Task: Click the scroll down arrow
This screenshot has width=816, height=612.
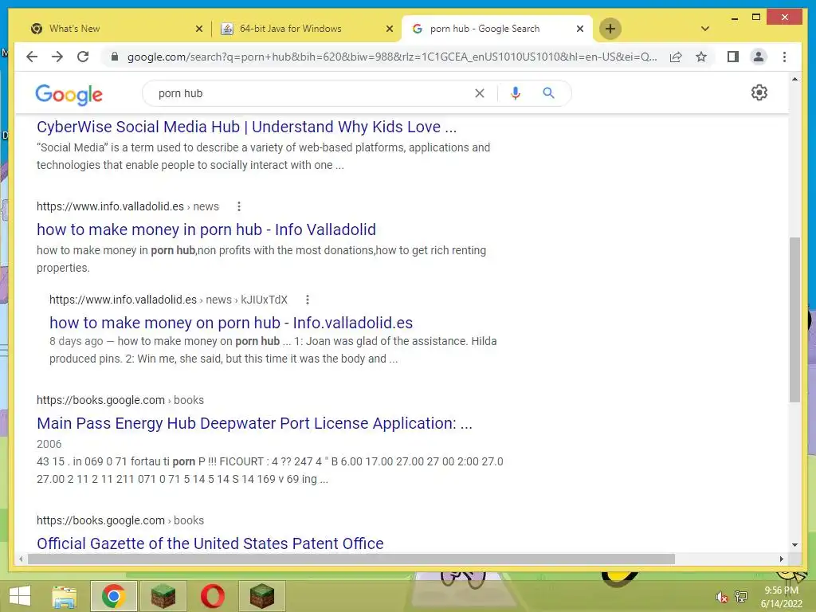Action: point(794,545)
